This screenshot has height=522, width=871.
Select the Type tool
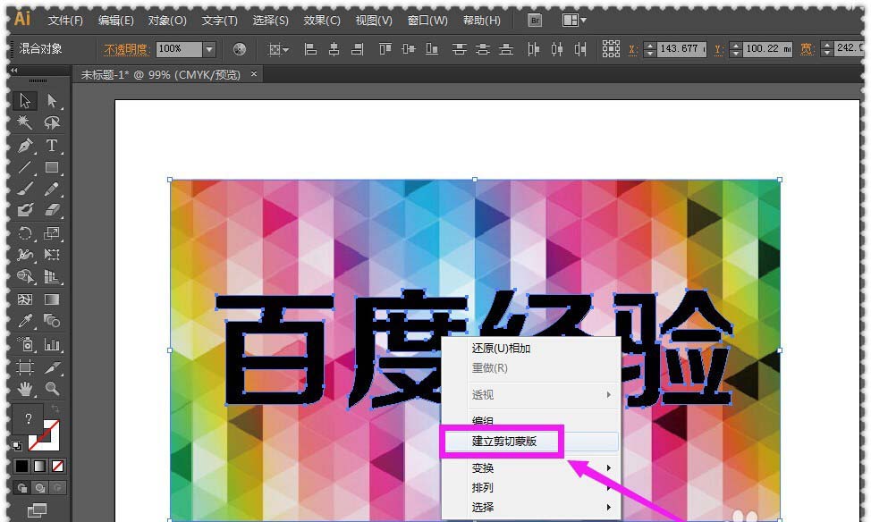click(x=52, y=146)
